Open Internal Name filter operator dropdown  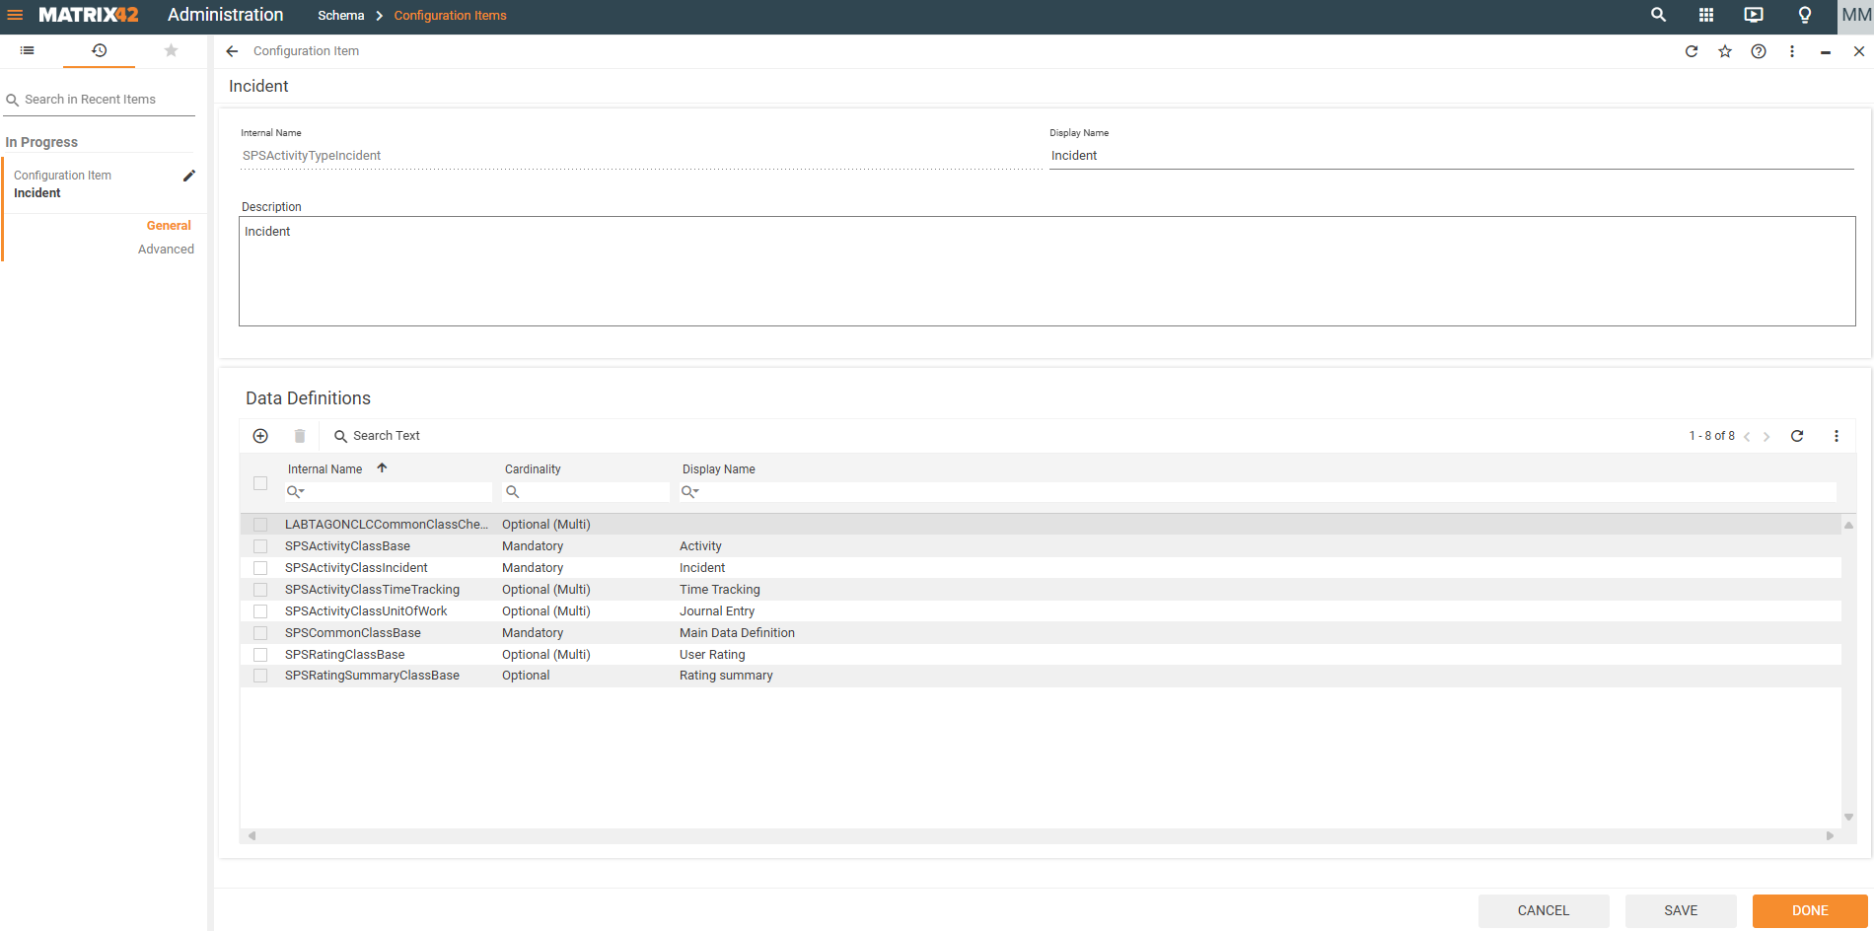click(296, 491)
